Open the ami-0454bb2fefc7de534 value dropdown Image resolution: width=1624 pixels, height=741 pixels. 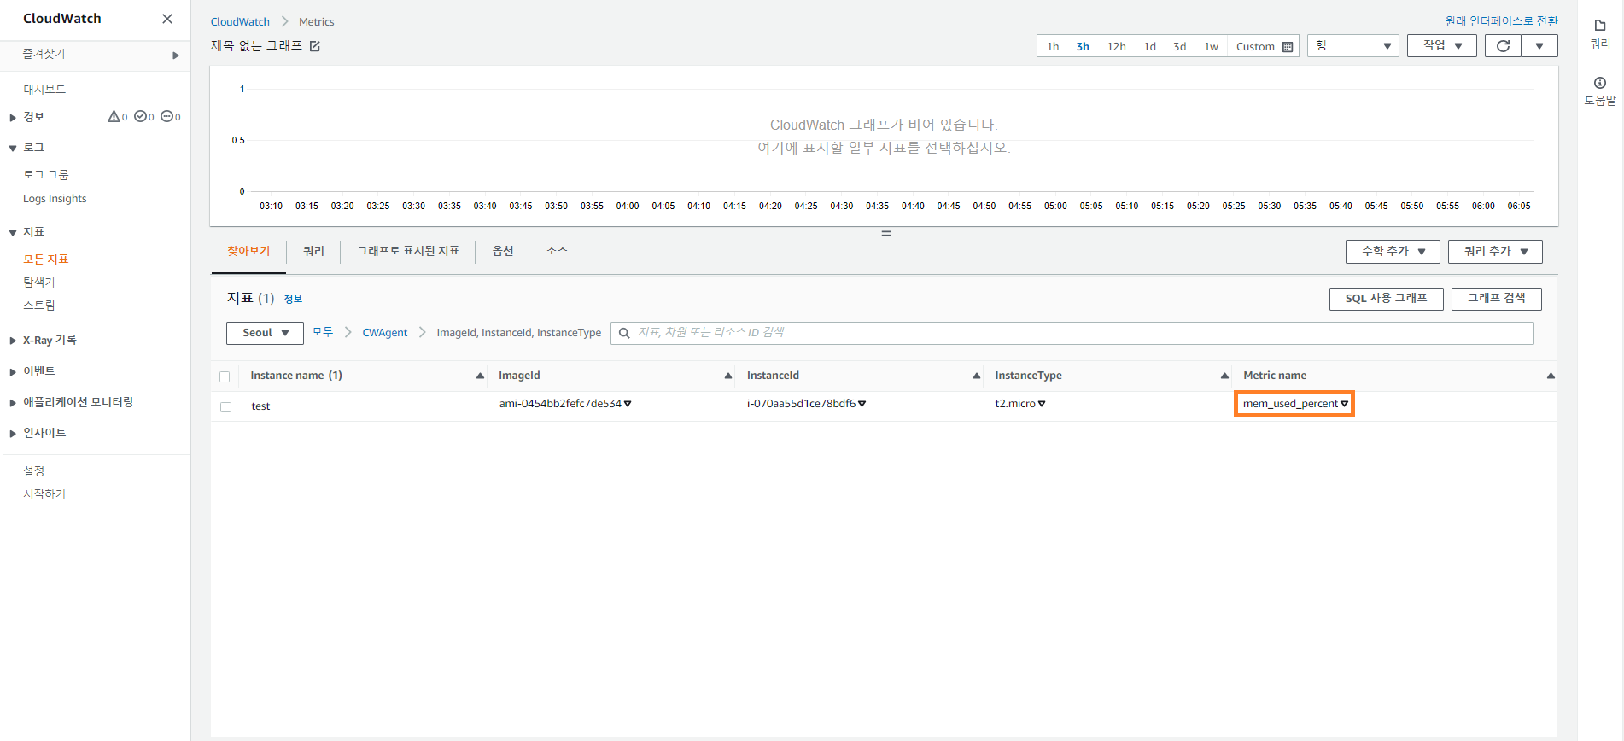[x=628, y=404]
